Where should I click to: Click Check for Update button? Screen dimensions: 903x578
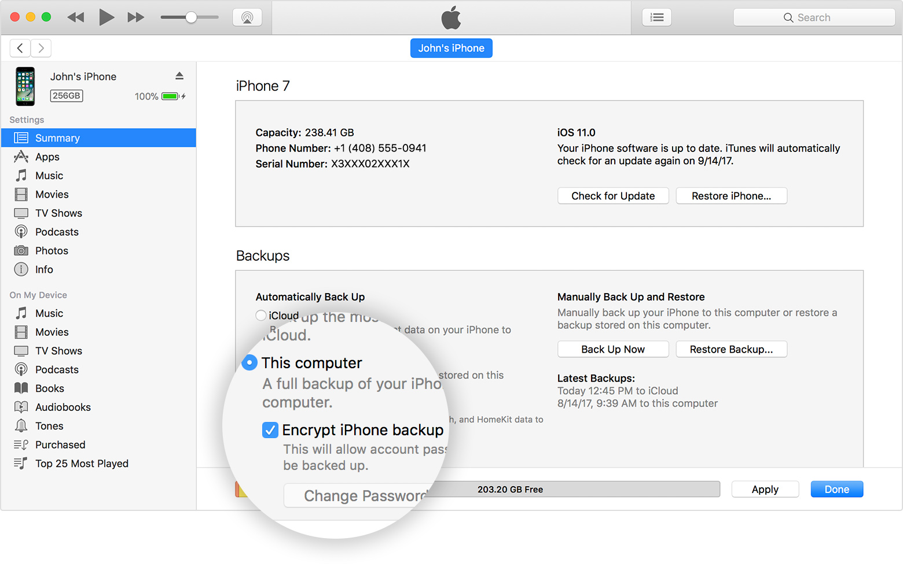coord(613,196)
